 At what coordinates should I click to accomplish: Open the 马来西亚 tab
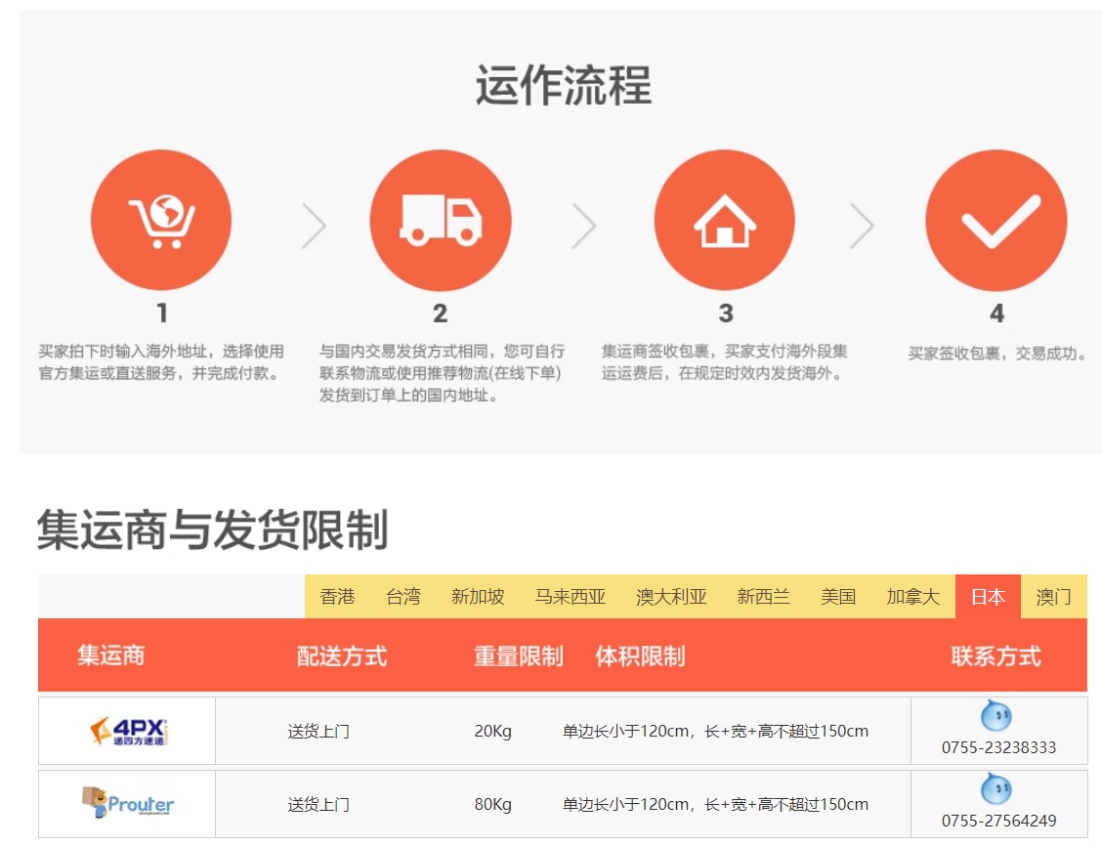(570, 597)
